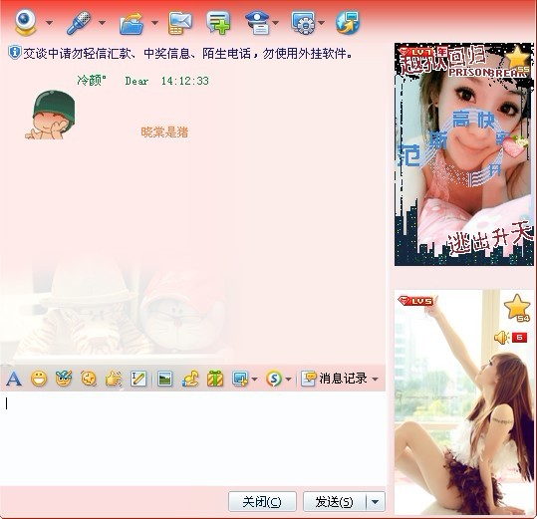This screenshot has width=537, height=519.
Task: Open the smiley emoticon picker
Action: 39,379
